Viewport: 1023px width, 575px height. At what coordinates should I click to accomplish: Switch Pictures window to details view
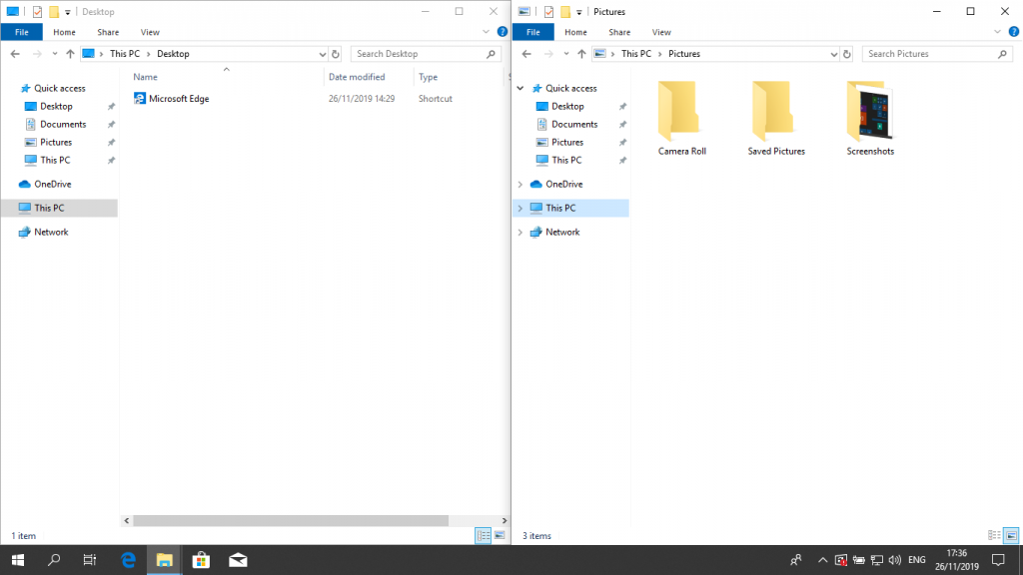(x=994, y=535)
